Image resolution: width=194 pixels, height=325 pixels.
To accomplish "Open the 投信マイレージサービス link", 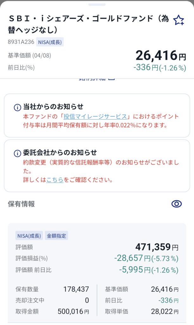I will click(95, 116).
